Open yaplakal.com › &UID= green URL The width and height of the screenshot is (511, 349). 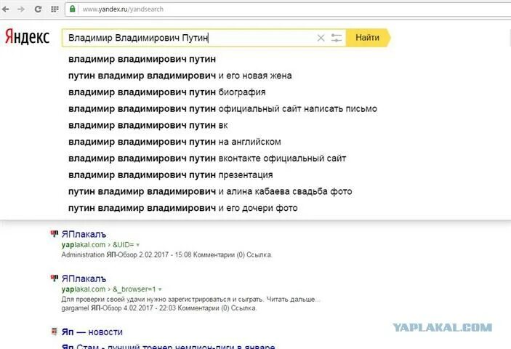click(97, 245)
